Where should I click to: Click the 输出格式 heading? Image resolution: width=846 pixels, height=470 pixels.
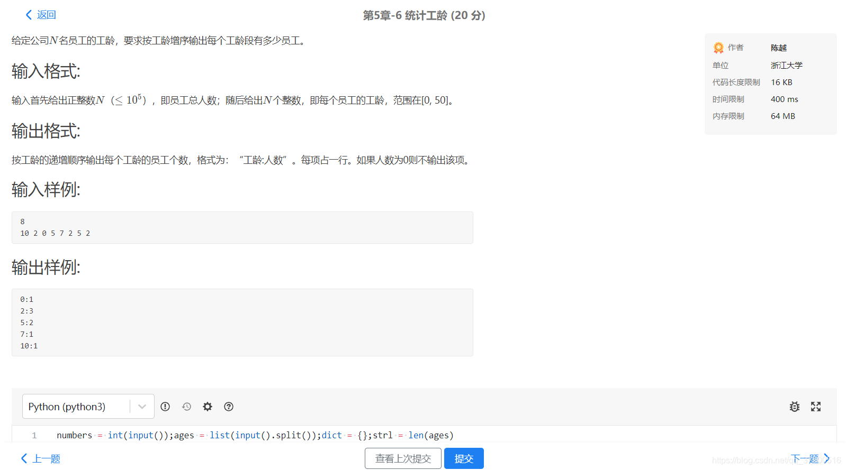[46, 131]
